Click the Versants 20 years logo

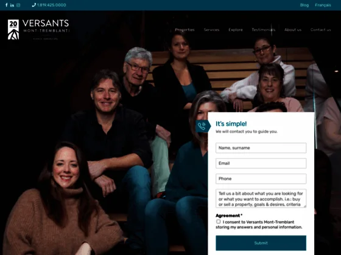coord(38,30)
